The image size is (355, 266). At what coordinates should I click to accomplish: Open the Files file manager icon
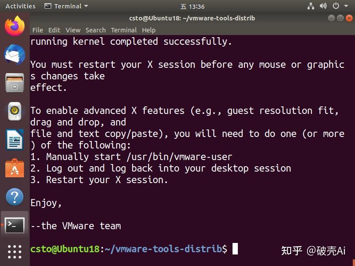click(x=14, y=78)
